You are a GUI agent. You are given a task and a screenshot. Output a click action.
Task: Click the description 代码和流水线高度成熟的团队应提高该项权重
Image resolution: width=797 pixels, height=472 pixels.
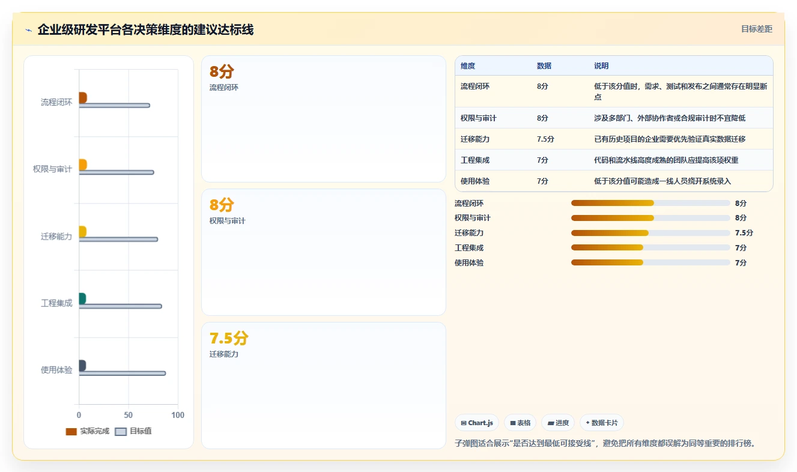666,160
